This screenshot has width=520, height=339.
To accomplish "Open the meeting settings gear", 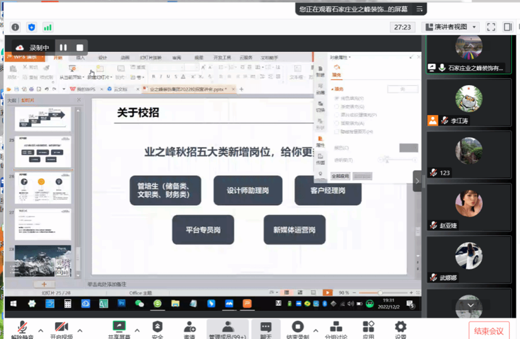I will (400, 328).
